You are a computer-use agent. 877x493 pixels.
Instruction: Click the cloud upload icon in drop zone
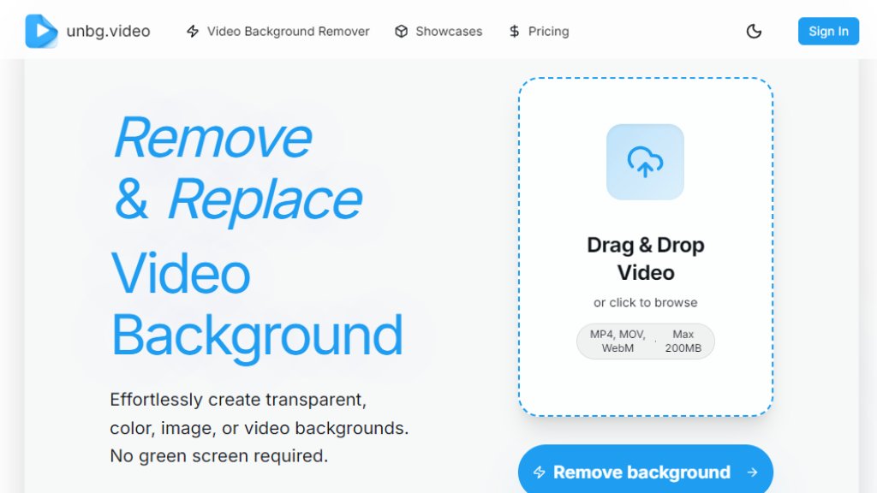[x=645, y=161]
